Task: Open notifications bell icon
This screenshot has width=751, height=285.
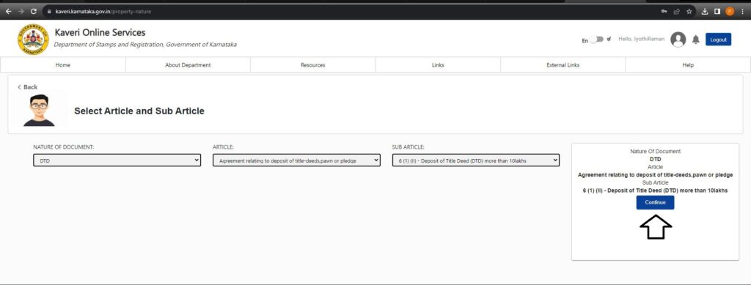Action: pos(696,40)
